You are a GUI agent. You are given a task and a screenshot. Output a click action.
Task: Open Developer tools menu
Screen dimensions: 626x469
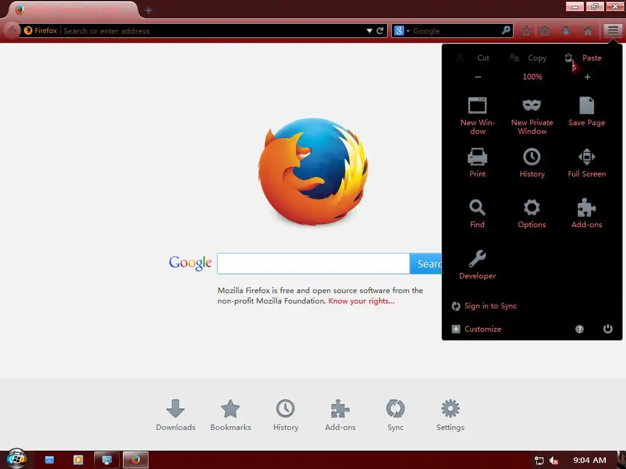click(x=477, y=264)
